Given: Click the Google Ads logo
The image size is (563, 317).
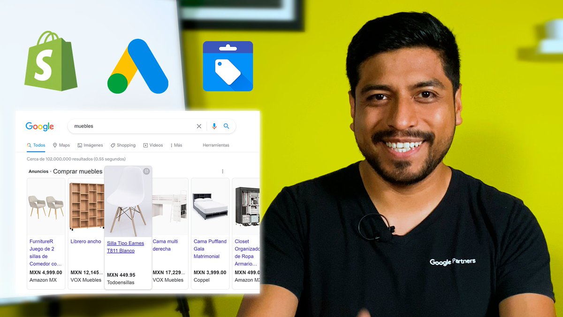Looking at the screenshot, I should coord(138,66).
